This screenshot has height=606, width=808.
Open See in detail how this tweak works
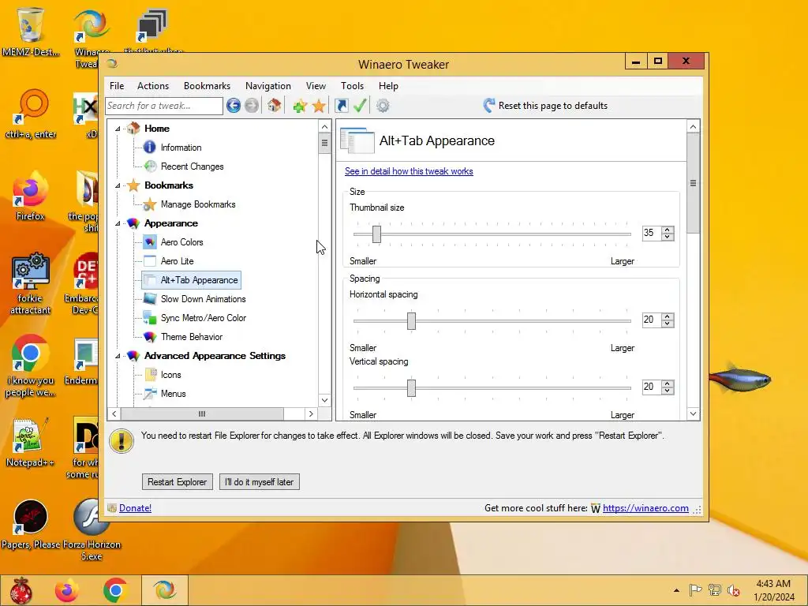click(x=409, y=171)
